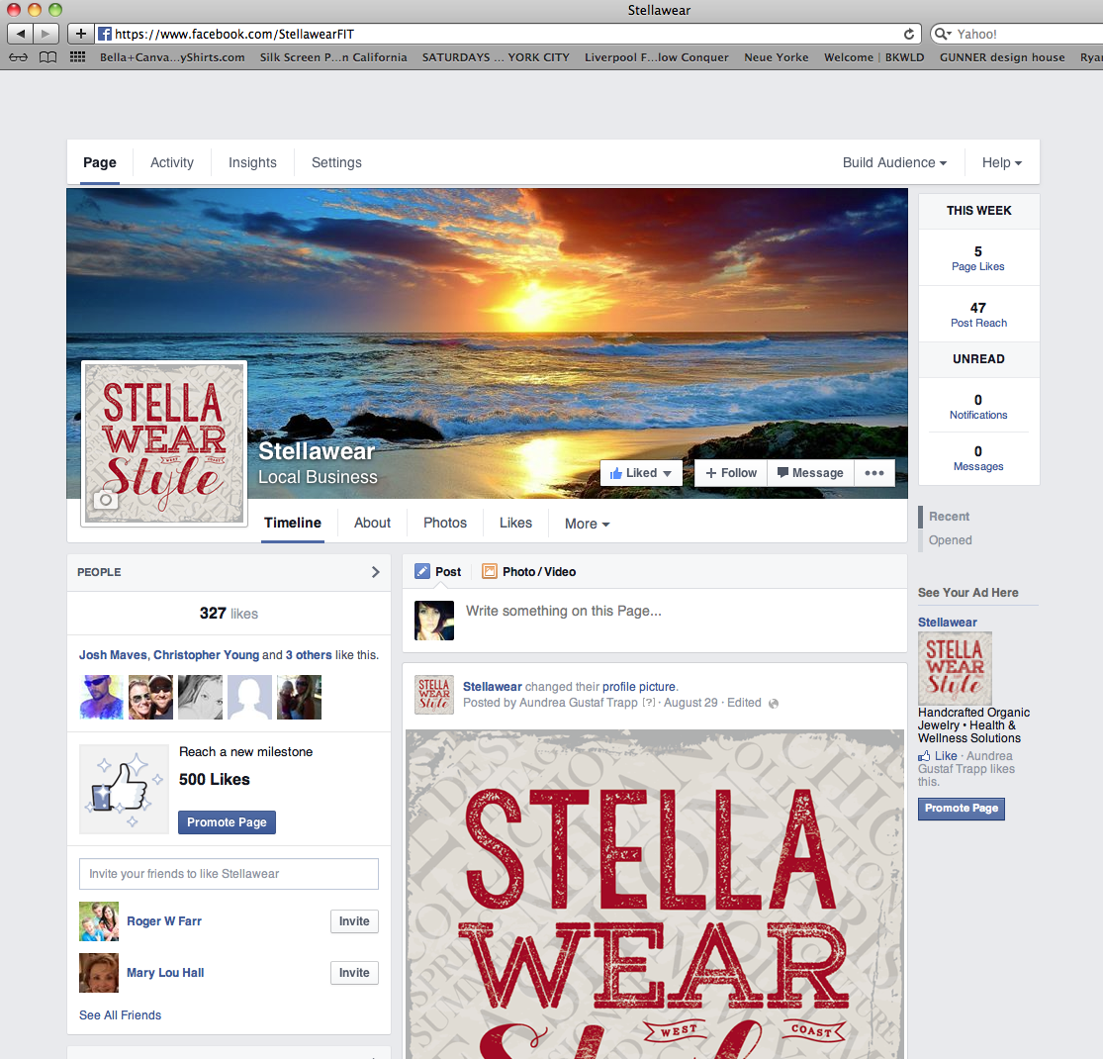Go forward with browser forward arrow
1103x1059 pixels.
(x=46, y=33)
